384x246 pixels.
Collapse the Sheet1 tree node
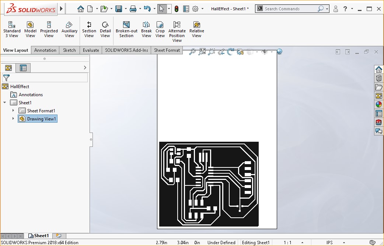(x=5, y=102)
